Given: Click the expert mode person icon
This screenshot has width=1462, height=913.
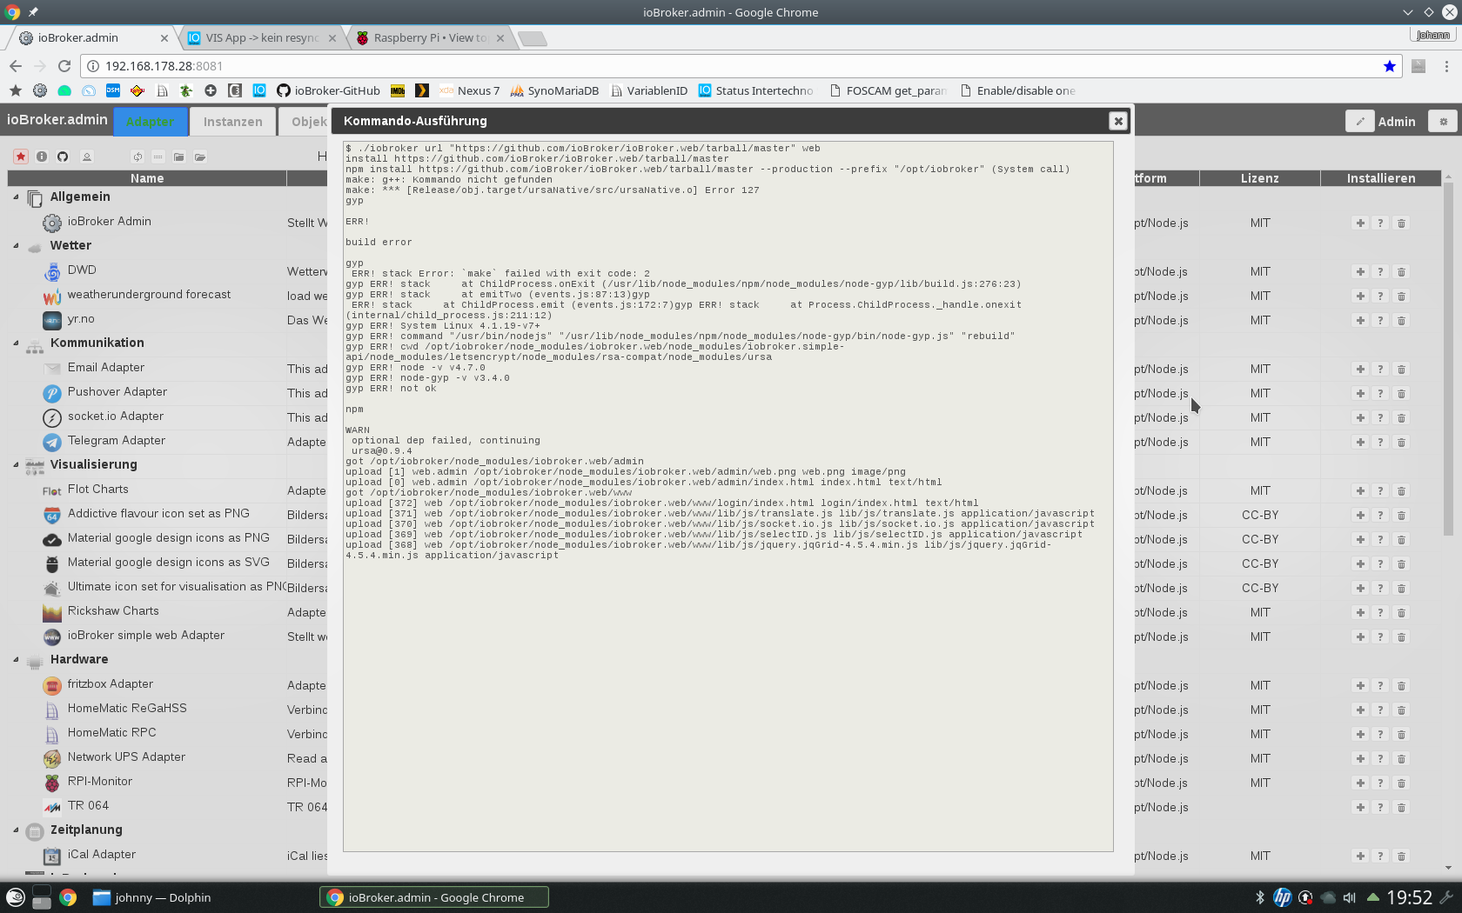Looking at the screenshot, I should click(x=87, y=157).
